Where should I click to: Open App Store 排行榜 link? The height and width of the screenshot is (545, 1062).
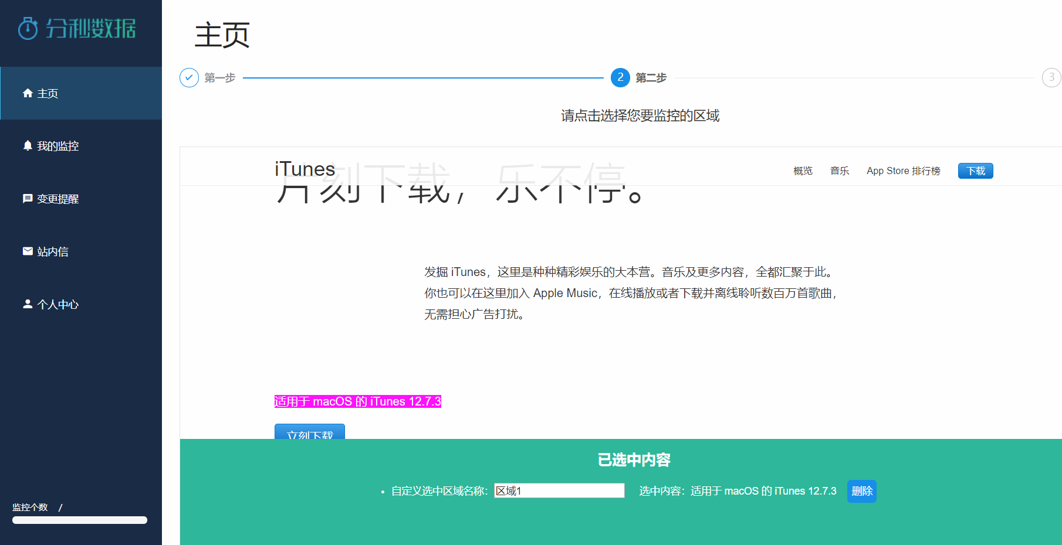point(904,171)
